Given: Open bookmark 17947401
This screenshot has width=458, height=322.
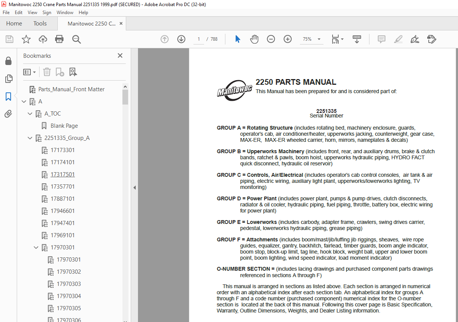Looking at the screenshot, I should [x=63, y=223].
